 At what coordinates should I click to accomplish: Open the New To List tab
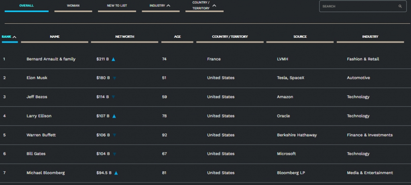[117, 6]
